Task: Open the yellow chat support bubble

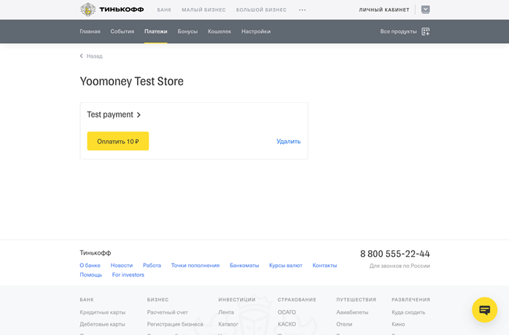Action: coord(484,310)
